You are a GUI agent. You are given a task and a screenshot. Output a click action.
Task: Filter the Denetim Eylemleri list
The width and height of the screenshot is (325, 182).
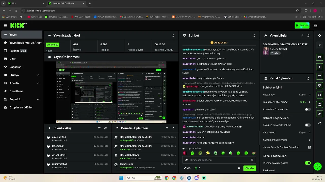(x=167, y=128)
